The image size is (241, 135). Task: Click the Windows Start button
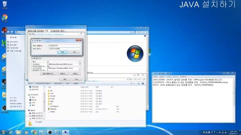pos(3,132)
